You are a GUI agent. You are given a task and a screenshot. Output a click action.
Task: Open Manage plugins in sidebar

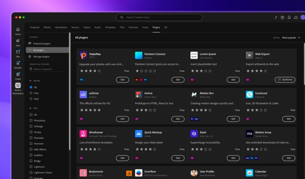point(47,57)
